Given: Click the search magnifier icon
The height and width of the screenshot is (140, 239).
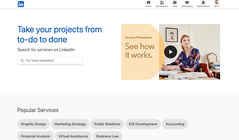Looking at the screenshot, I should click(22, 61).
